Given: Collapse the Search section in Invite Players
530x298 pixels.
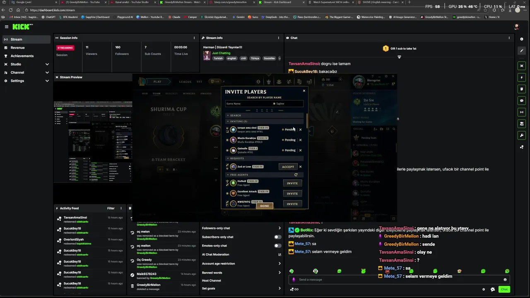Looking at the screenshot, I should coord(228,115).
